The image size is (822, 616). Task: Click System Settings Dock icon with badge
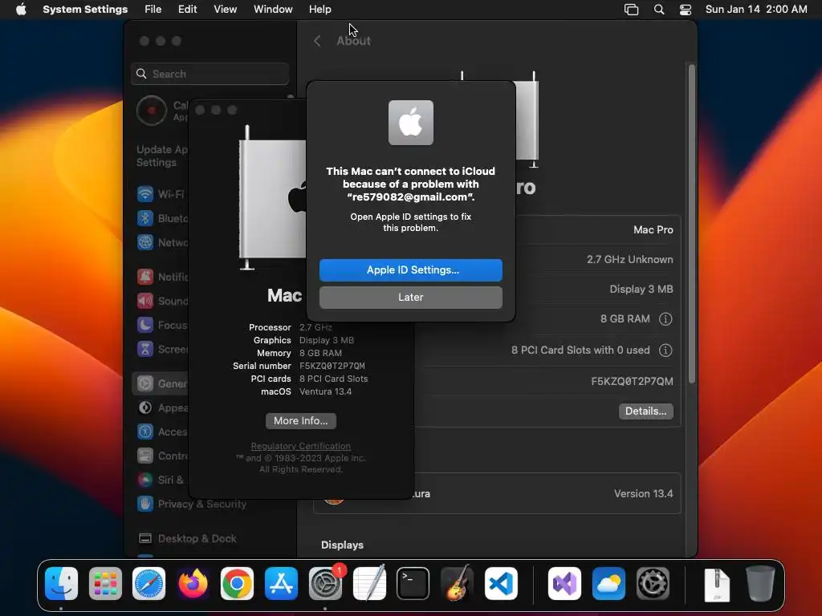tap(325, 583)
